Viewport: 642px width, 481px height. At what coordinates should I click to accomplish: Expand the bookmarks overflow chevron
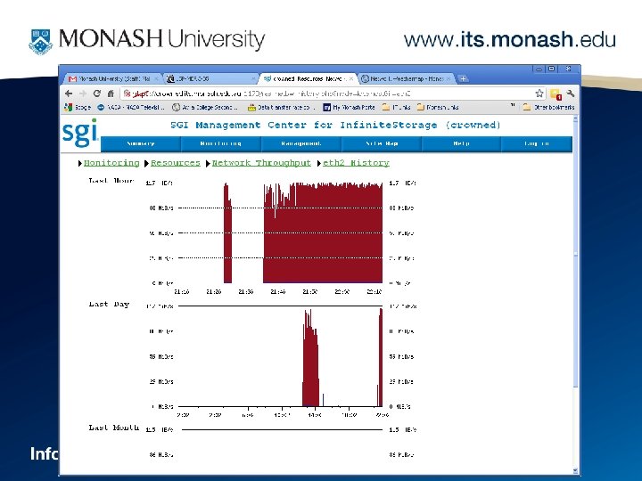513,106
